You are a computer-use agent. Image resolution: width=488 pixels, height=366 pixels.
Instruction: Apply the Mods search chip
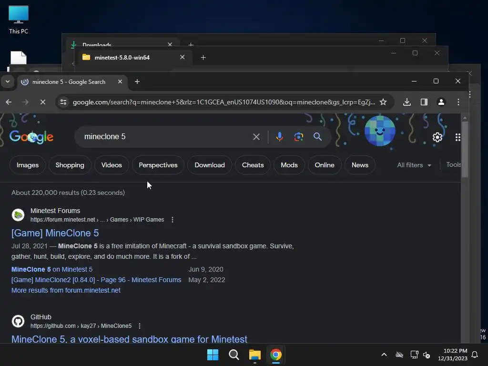[289, 165]
